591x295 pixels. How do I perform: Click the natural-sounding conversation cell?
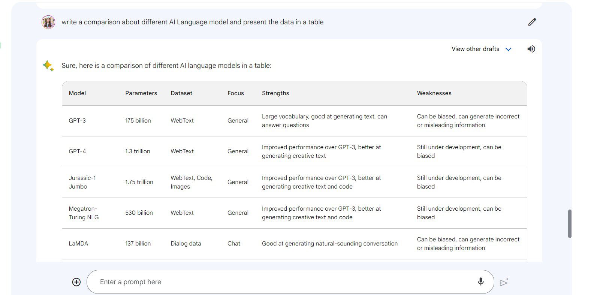click(330, 244)
